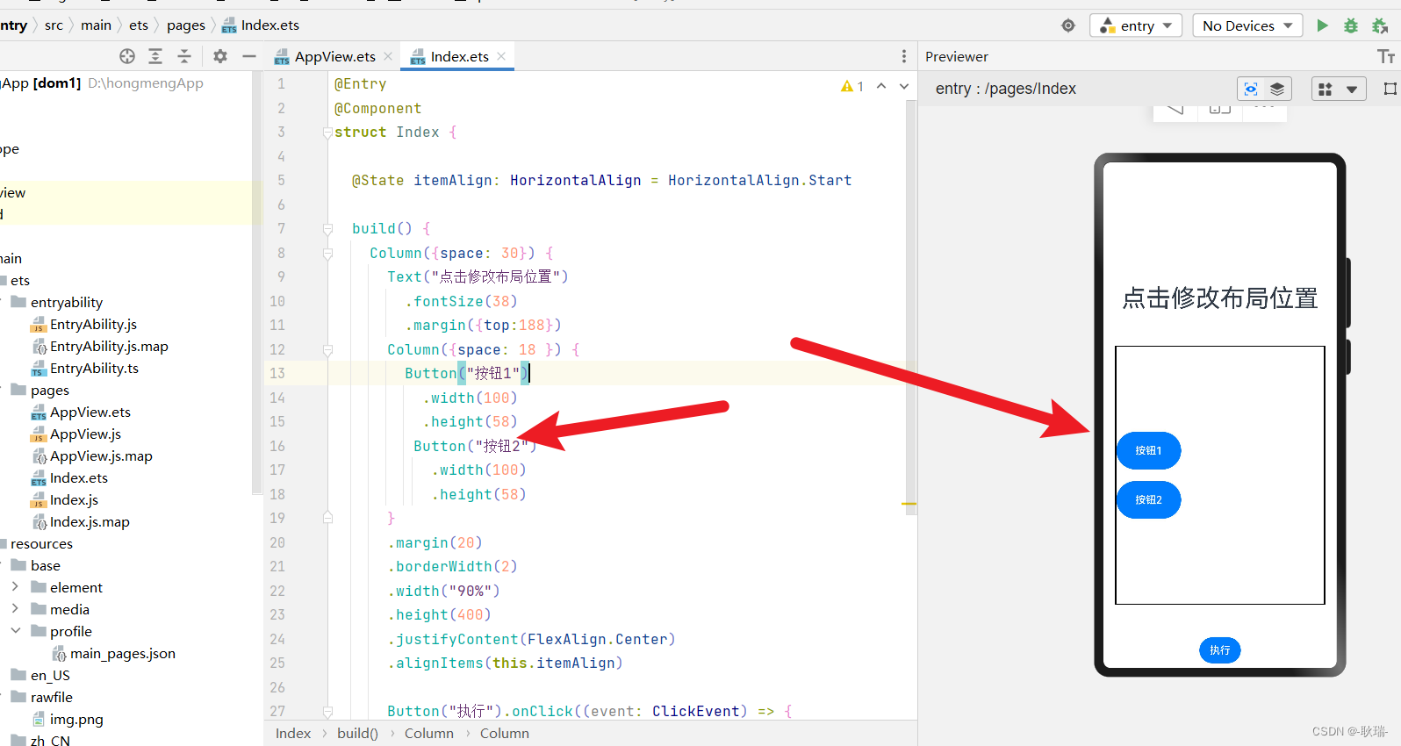Click previewer component grid icon
The width and height of the screenshot is (1401, 746).
click(1326, 89)
